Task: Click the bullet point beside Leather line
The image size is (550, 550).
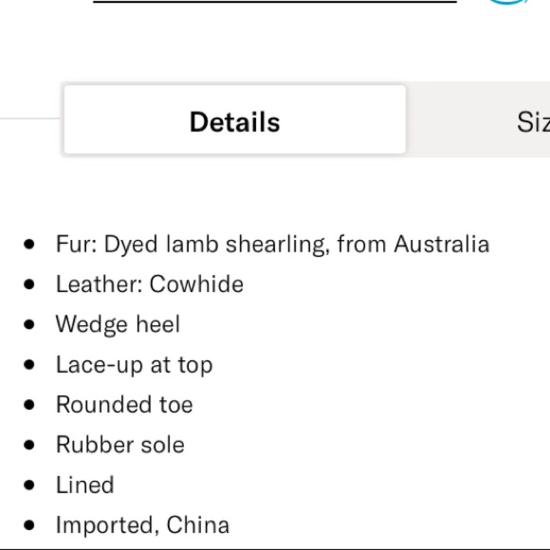Action: [x=30, y=284]
